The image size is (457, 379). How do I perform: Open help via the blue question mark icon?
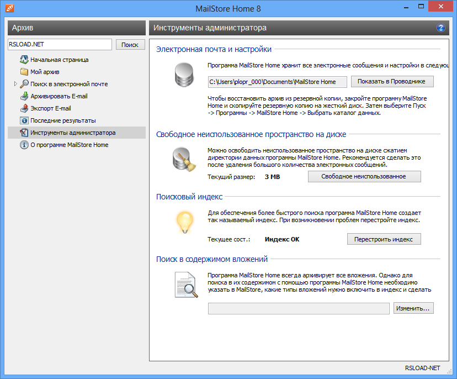click(x=440, y=28)
